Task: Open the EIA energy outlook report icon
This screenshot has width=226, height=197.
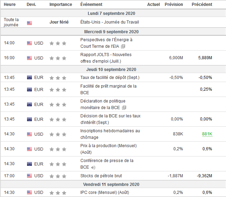Action: click(x=123, y=46)
